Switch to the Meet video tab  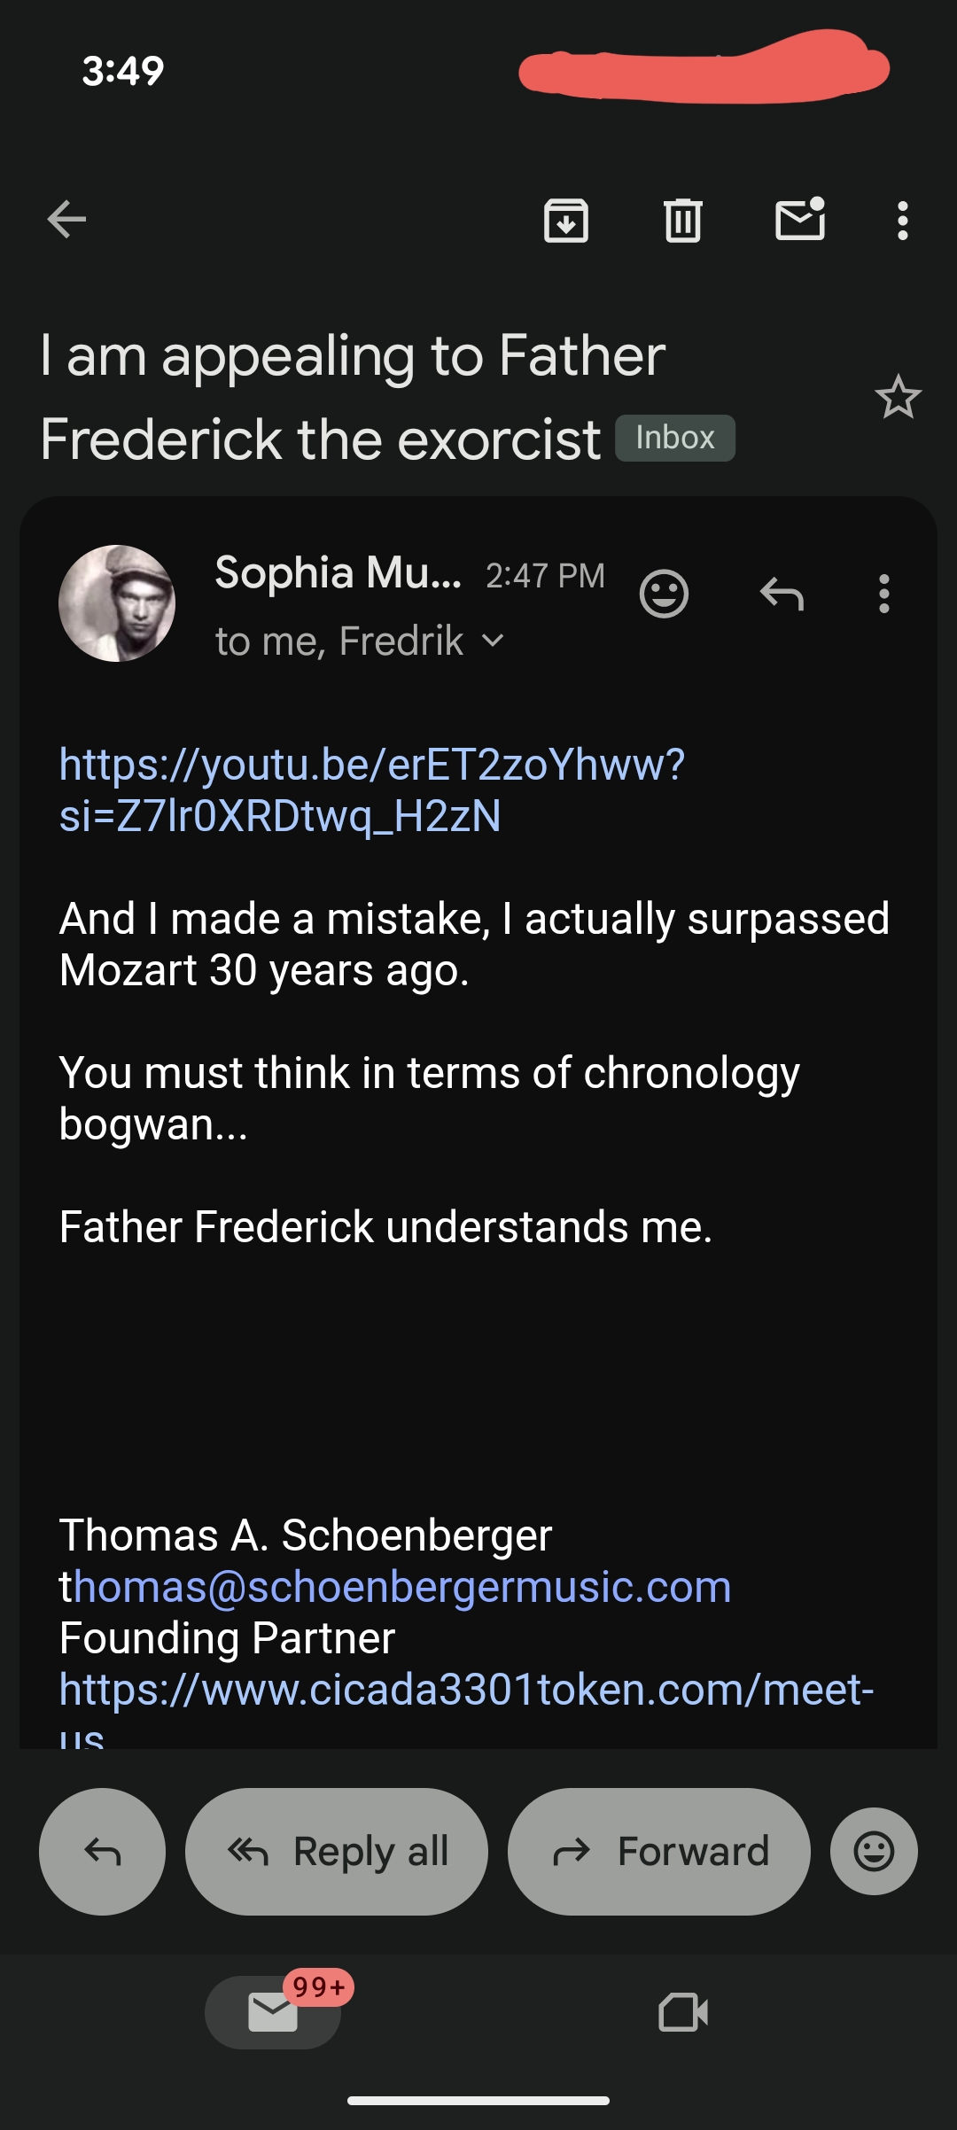[x=683, y=2012]
